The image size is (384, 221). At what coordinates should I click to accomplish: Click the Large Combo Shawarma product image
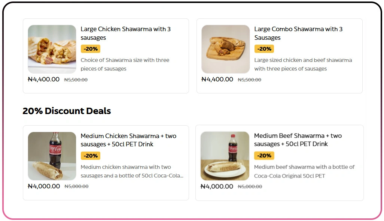tap(226, 49)
